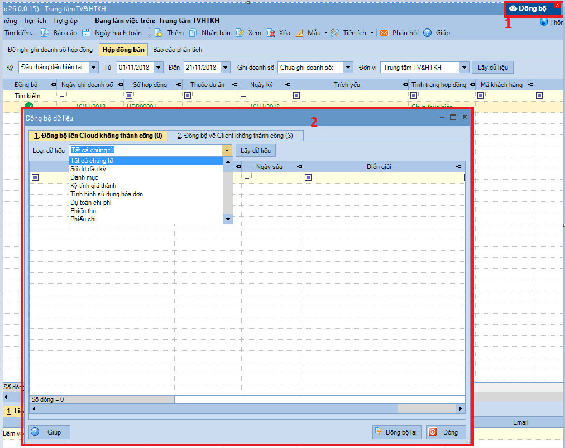Click the Thêm add-document icon
The image size is (565, 448).
click(159, 33)
